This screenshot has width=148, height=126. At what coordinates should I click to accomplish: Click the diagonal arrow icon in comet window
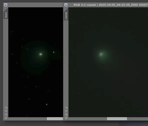(x=66, y=107)
